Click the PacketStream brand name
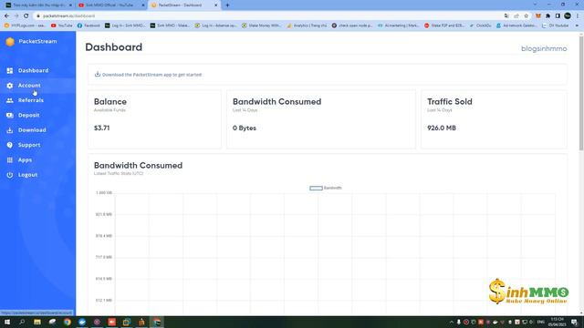 click(x=37, y=41)
